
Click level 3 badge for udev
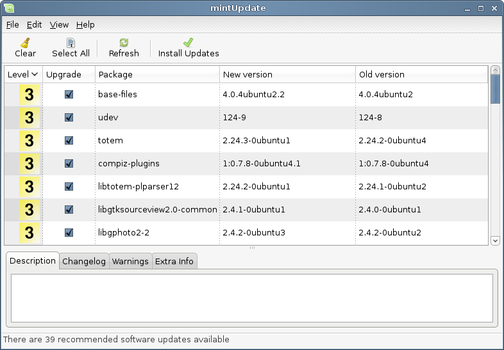click(29, 118)
